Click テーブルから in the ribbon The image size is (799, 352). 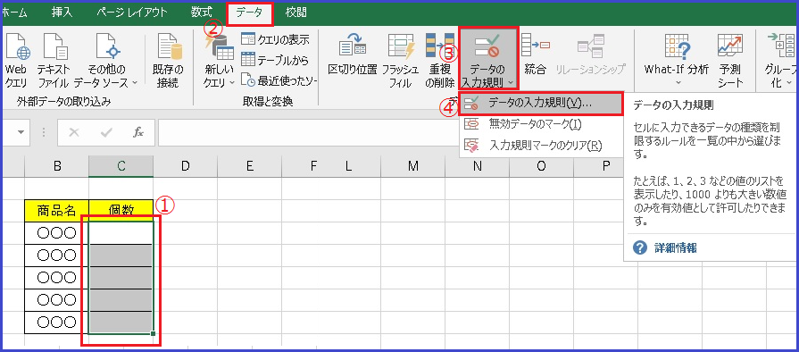[x=275, y=60]
